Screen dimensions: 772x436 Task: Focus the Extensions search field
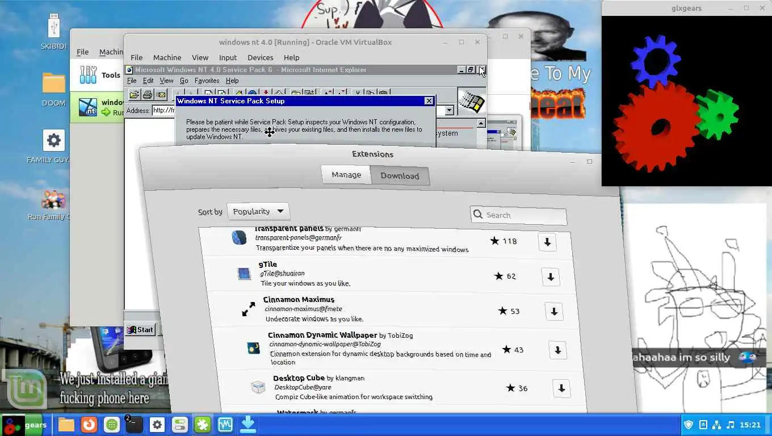point(518,215)
